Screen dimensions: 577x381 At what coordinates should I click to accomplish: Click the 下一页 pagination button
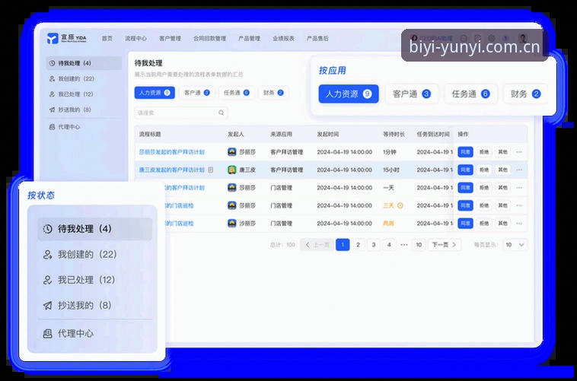(444, 245)
